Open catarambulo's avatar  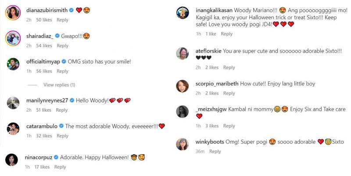[13, 128]
